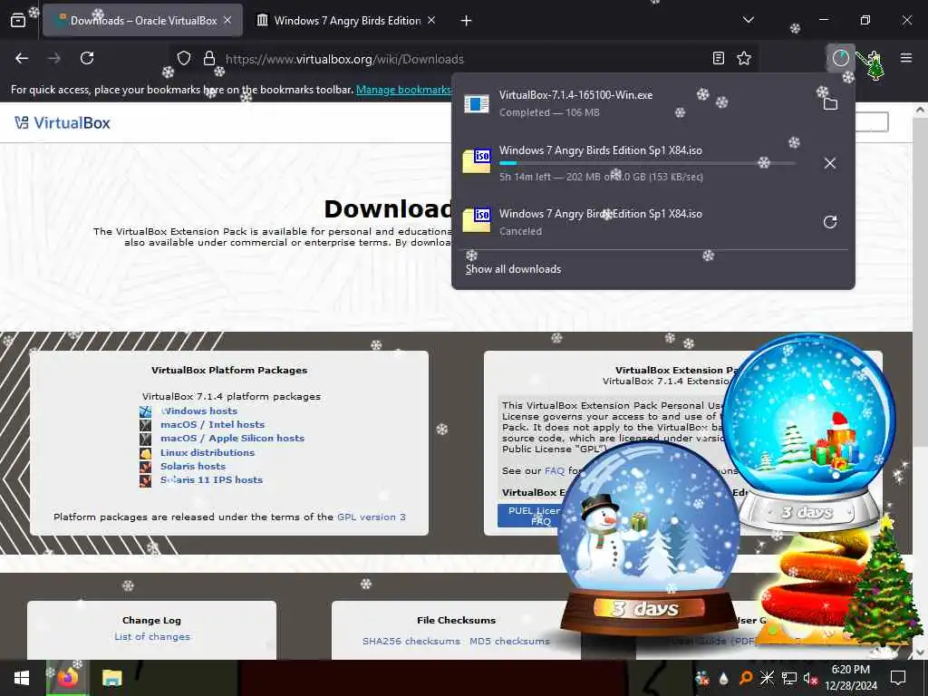Bookmark this page with the star
The width and height of the screenshot is (928, 696).
point(744,58)
